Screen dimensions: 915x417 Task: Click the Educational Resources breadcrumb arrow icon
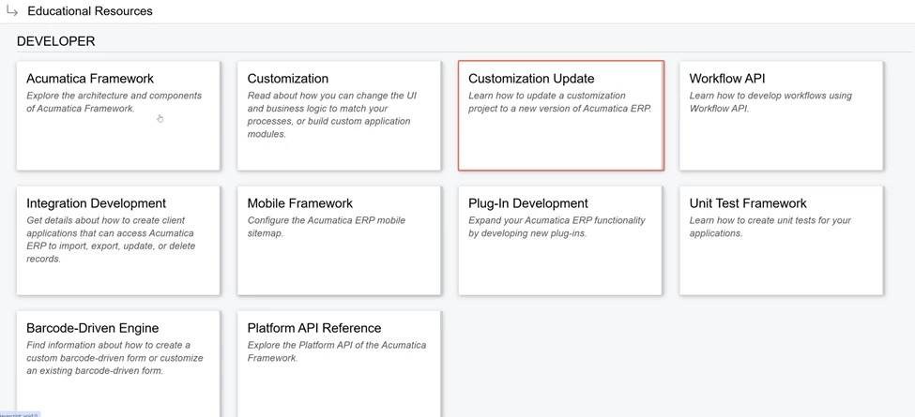tap(11, 10)
